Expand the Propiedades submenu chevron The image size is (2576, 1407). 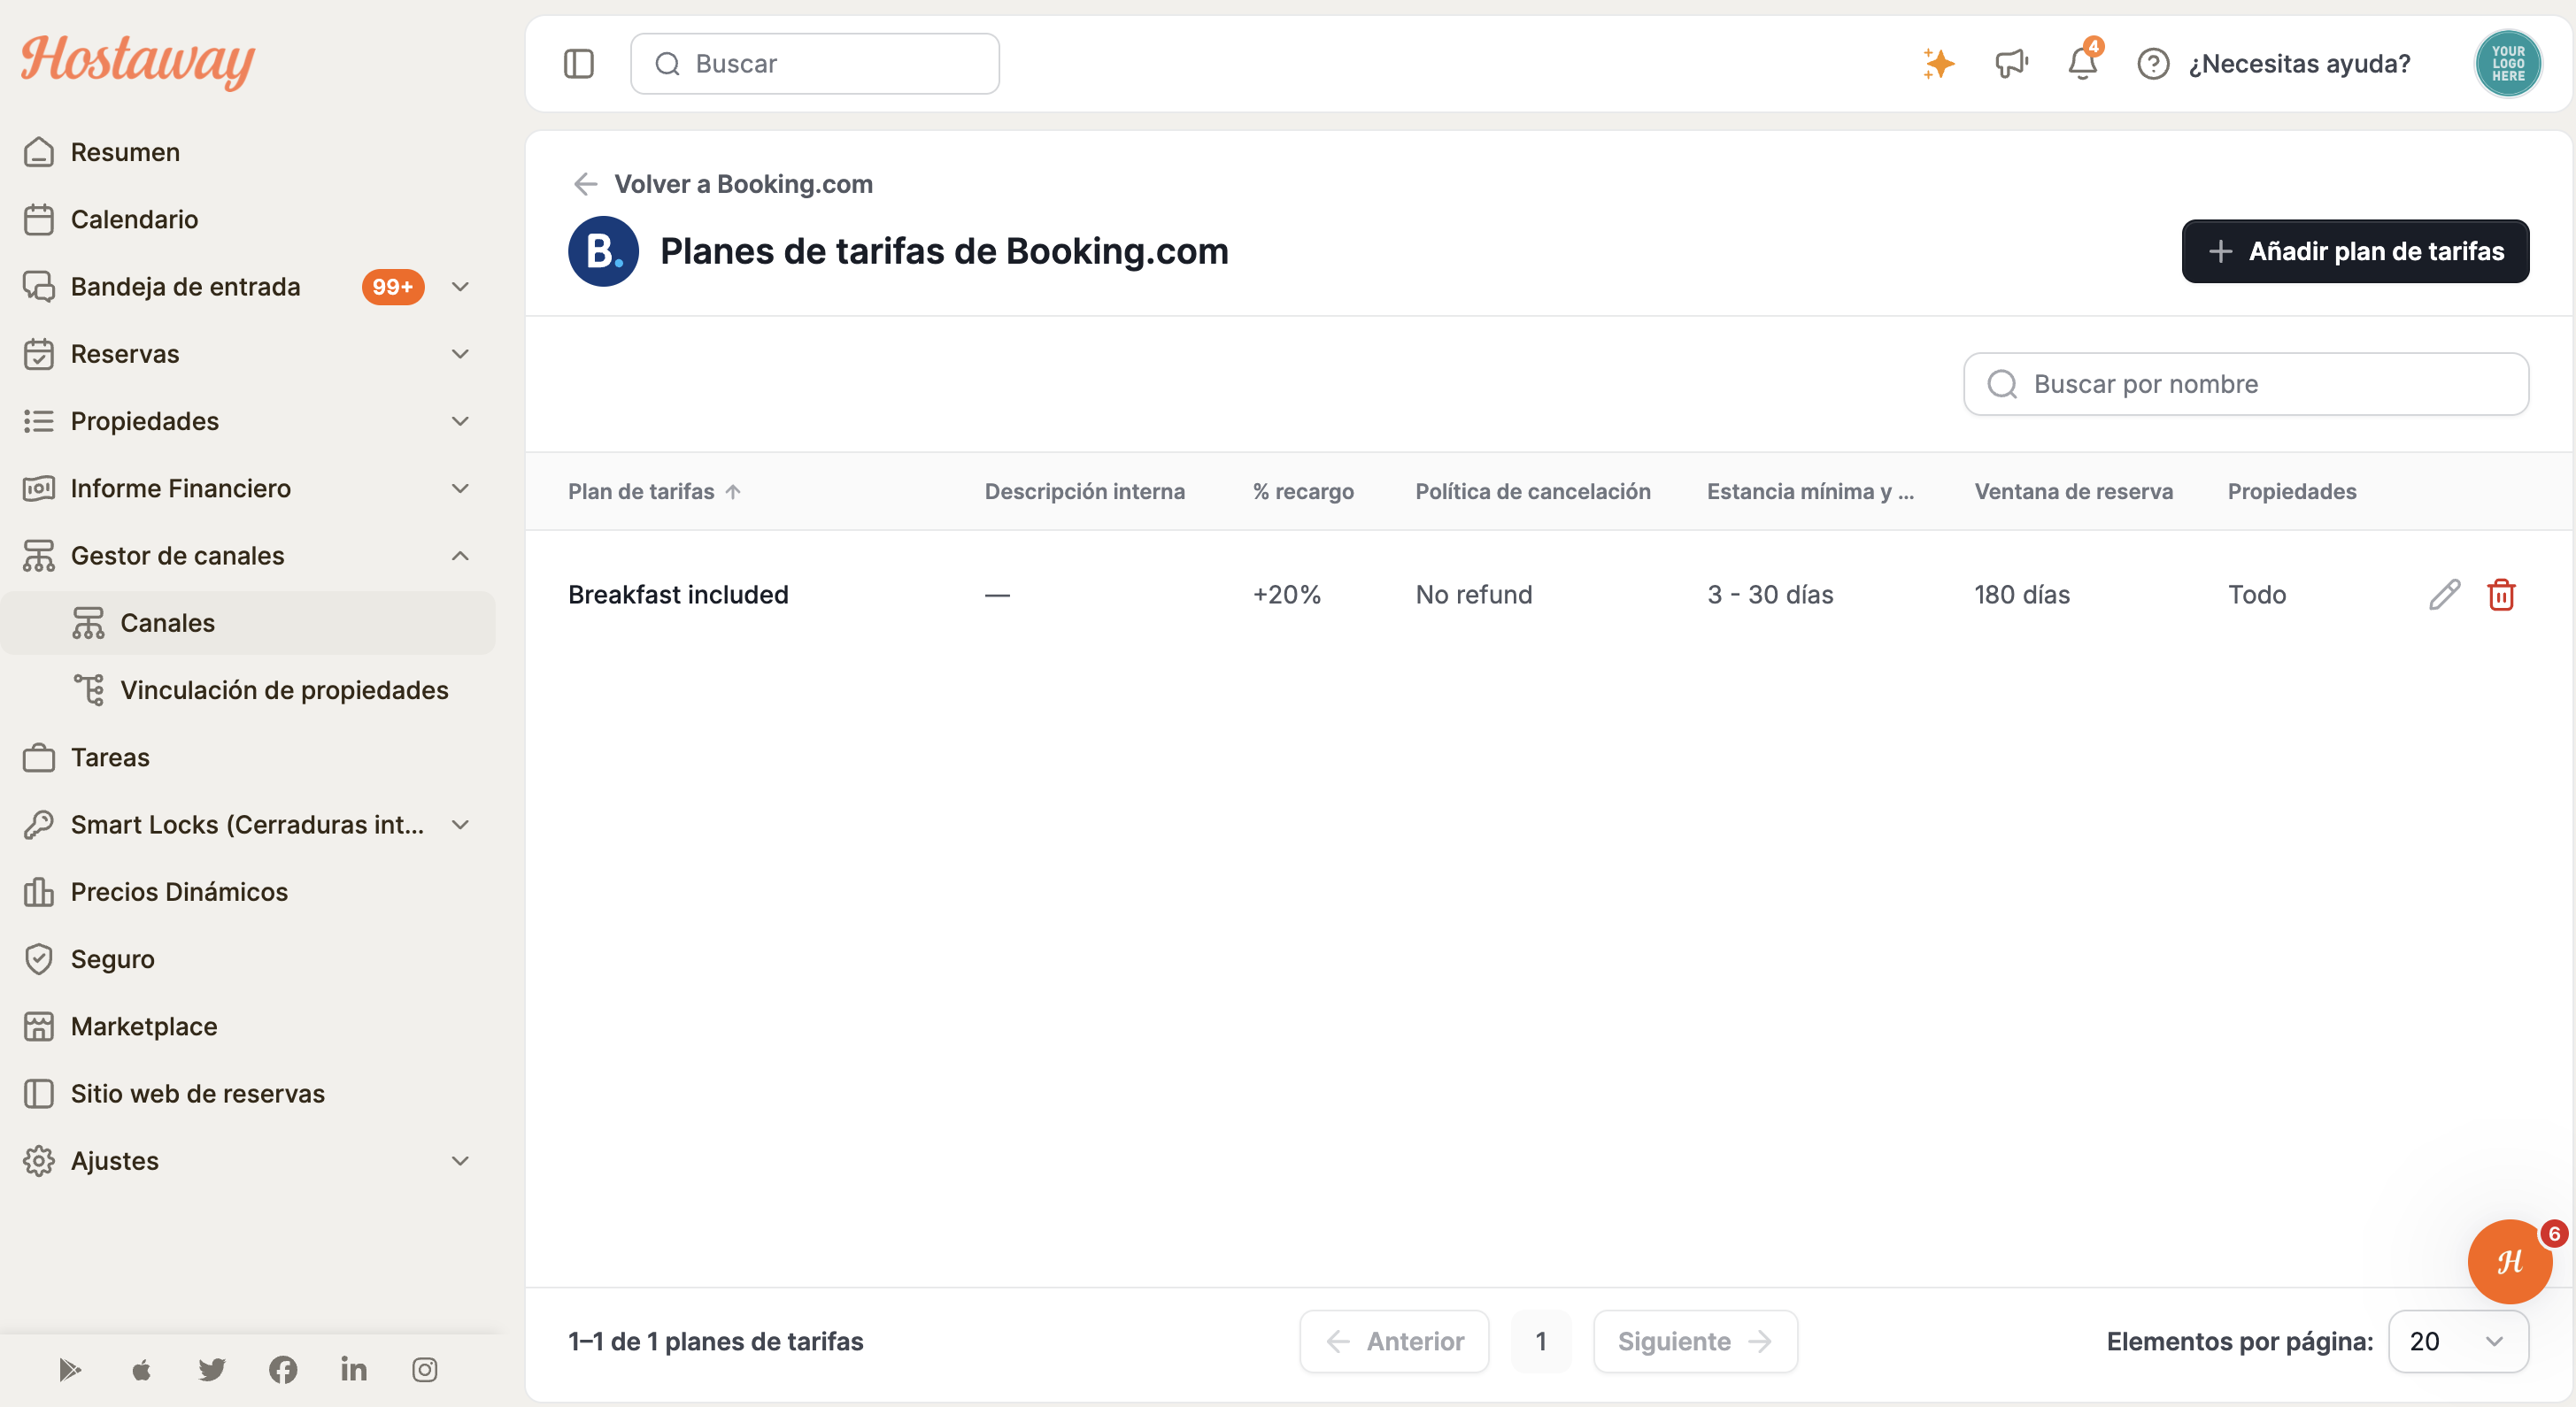(460, 420)
